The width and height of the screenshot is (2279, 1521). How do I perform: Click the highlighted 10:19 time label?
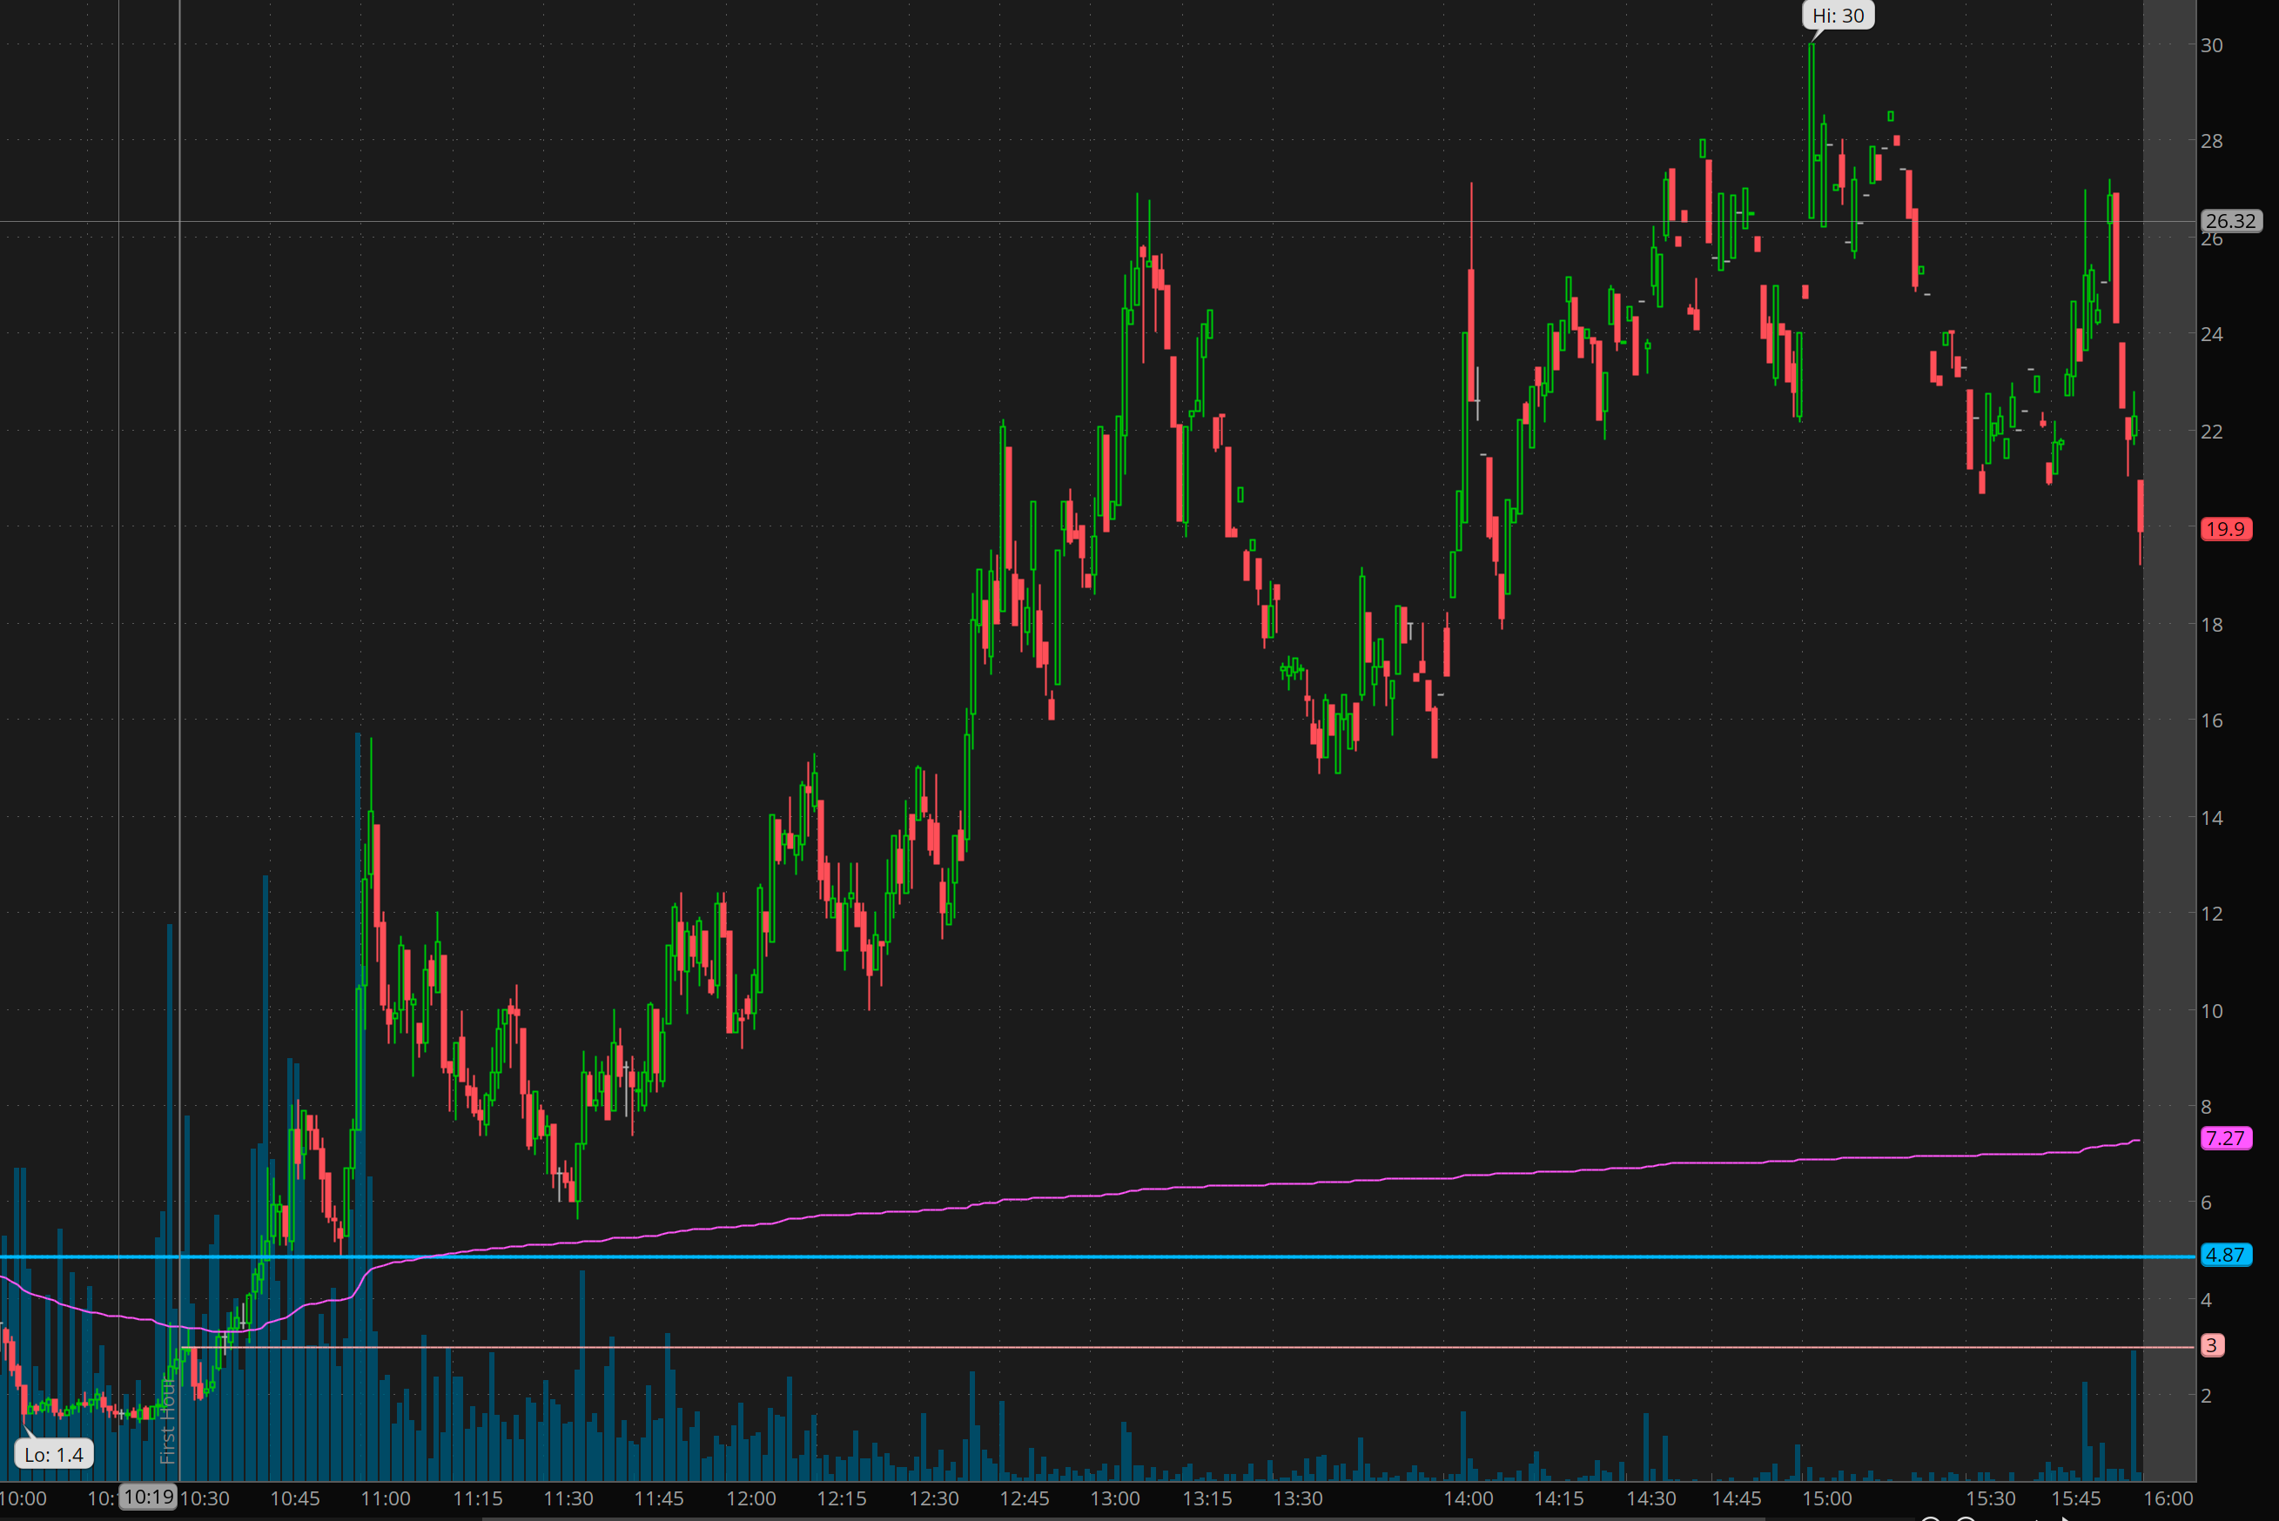tap(149, 1497)
